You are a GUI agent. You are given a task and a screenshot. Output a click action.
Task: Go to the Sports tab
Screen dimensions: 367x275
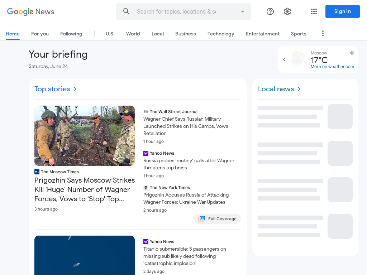tap(299, 34)
